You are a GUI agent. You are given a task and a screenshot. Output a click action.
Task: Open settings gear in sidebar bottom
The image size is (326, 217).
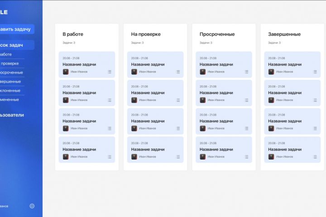(x=32, y=206)
